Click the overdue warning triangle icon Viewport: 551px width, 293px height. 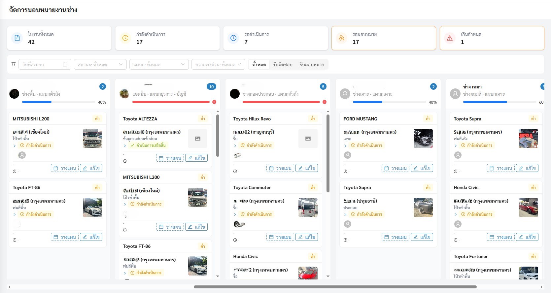coord(450,38)
